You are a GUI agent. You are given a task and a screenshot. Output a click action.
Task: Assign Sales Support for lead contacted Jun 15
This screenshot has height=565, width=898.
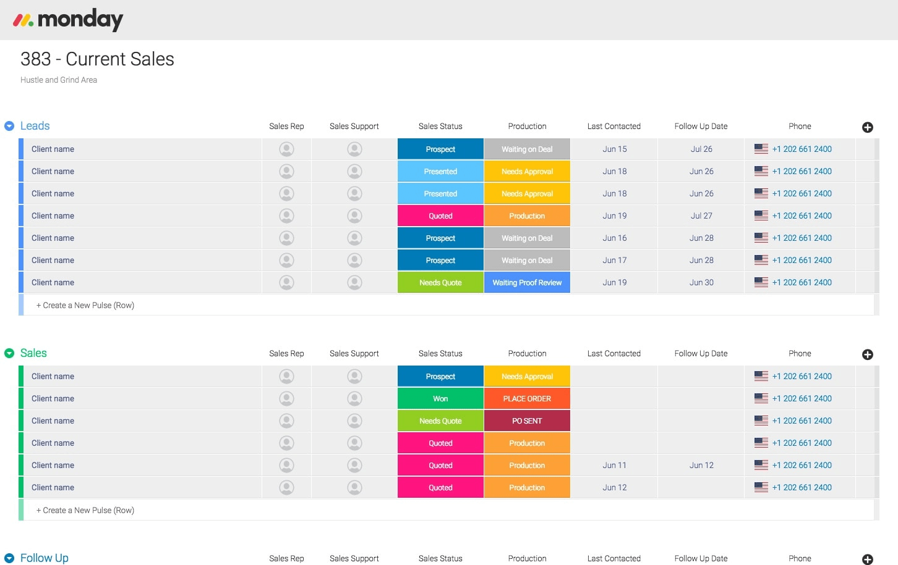pos(354,149)
